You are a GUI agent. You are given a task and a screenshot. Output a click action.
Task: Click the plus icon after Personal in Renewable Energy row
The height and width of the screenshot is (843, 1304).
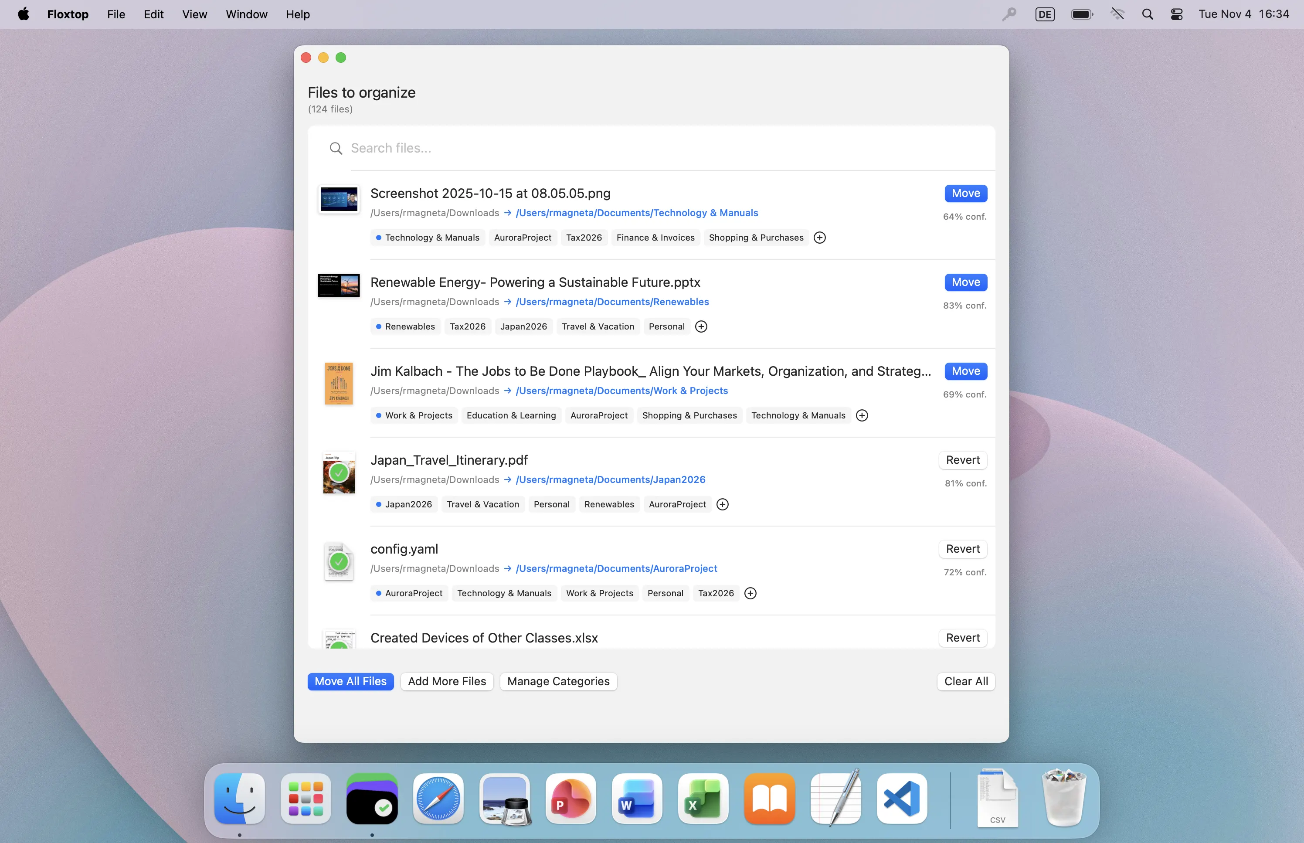pyautogui.click(x=700, y=327)
